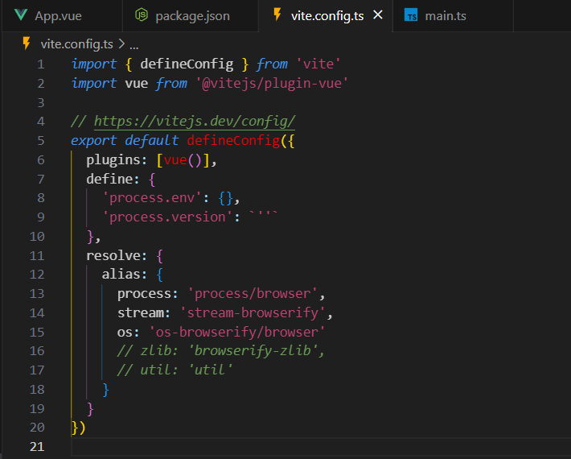Click the define key on line 7

point(109,179)
